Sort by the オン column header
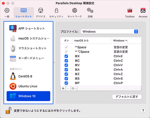Viewport: 150px width, 118px height. click(66, 40)
